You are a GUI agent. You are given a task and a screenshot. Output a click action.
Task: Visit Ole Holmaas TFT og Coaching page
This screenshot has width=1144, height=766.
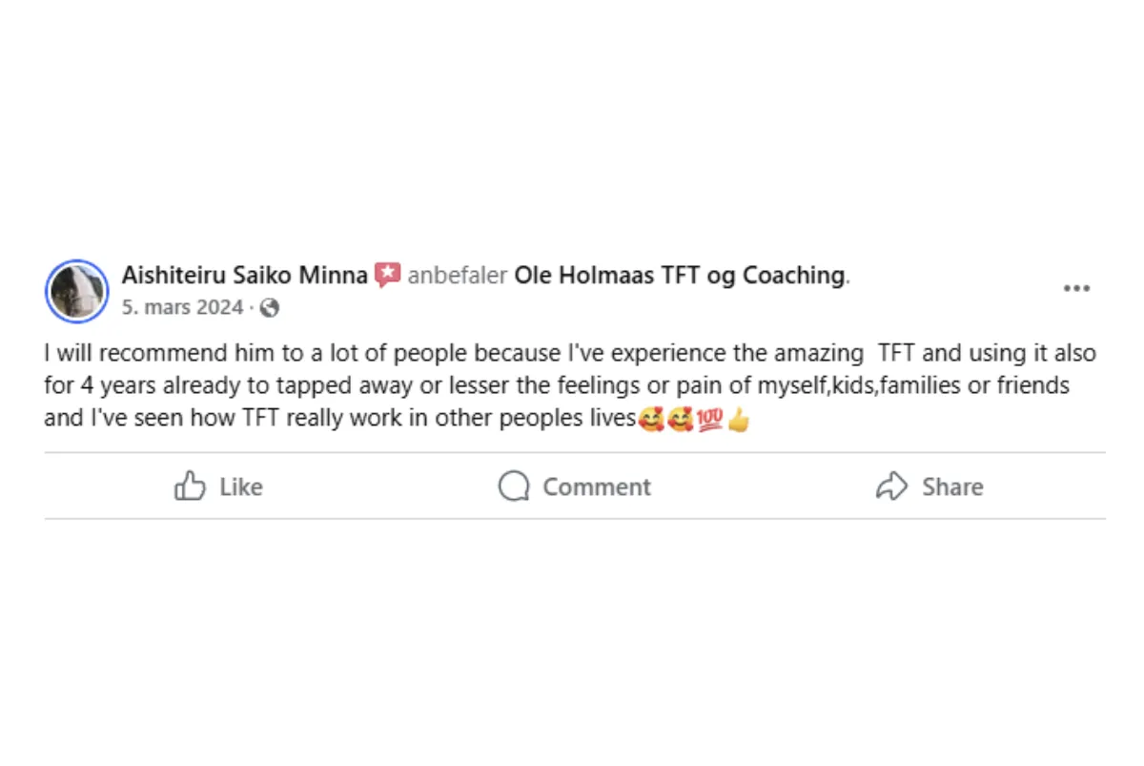[680, 276]
